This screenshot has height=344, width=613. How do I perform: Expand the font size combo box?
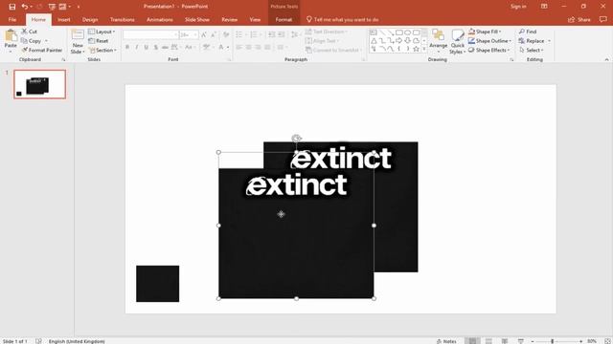pos(195,34)
